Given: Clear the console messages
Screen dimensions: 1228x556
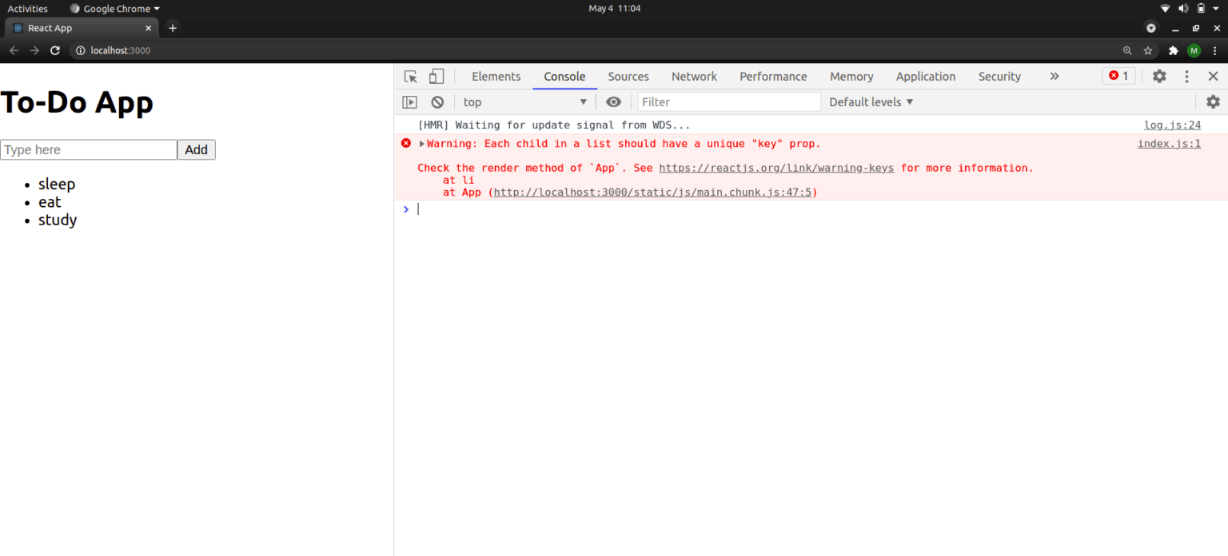Looking at the screenshot, I should coord(437,101).
